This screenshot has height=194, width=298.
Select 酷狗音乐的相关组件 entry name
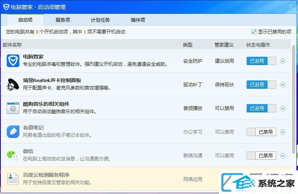(x=46, y=104)
